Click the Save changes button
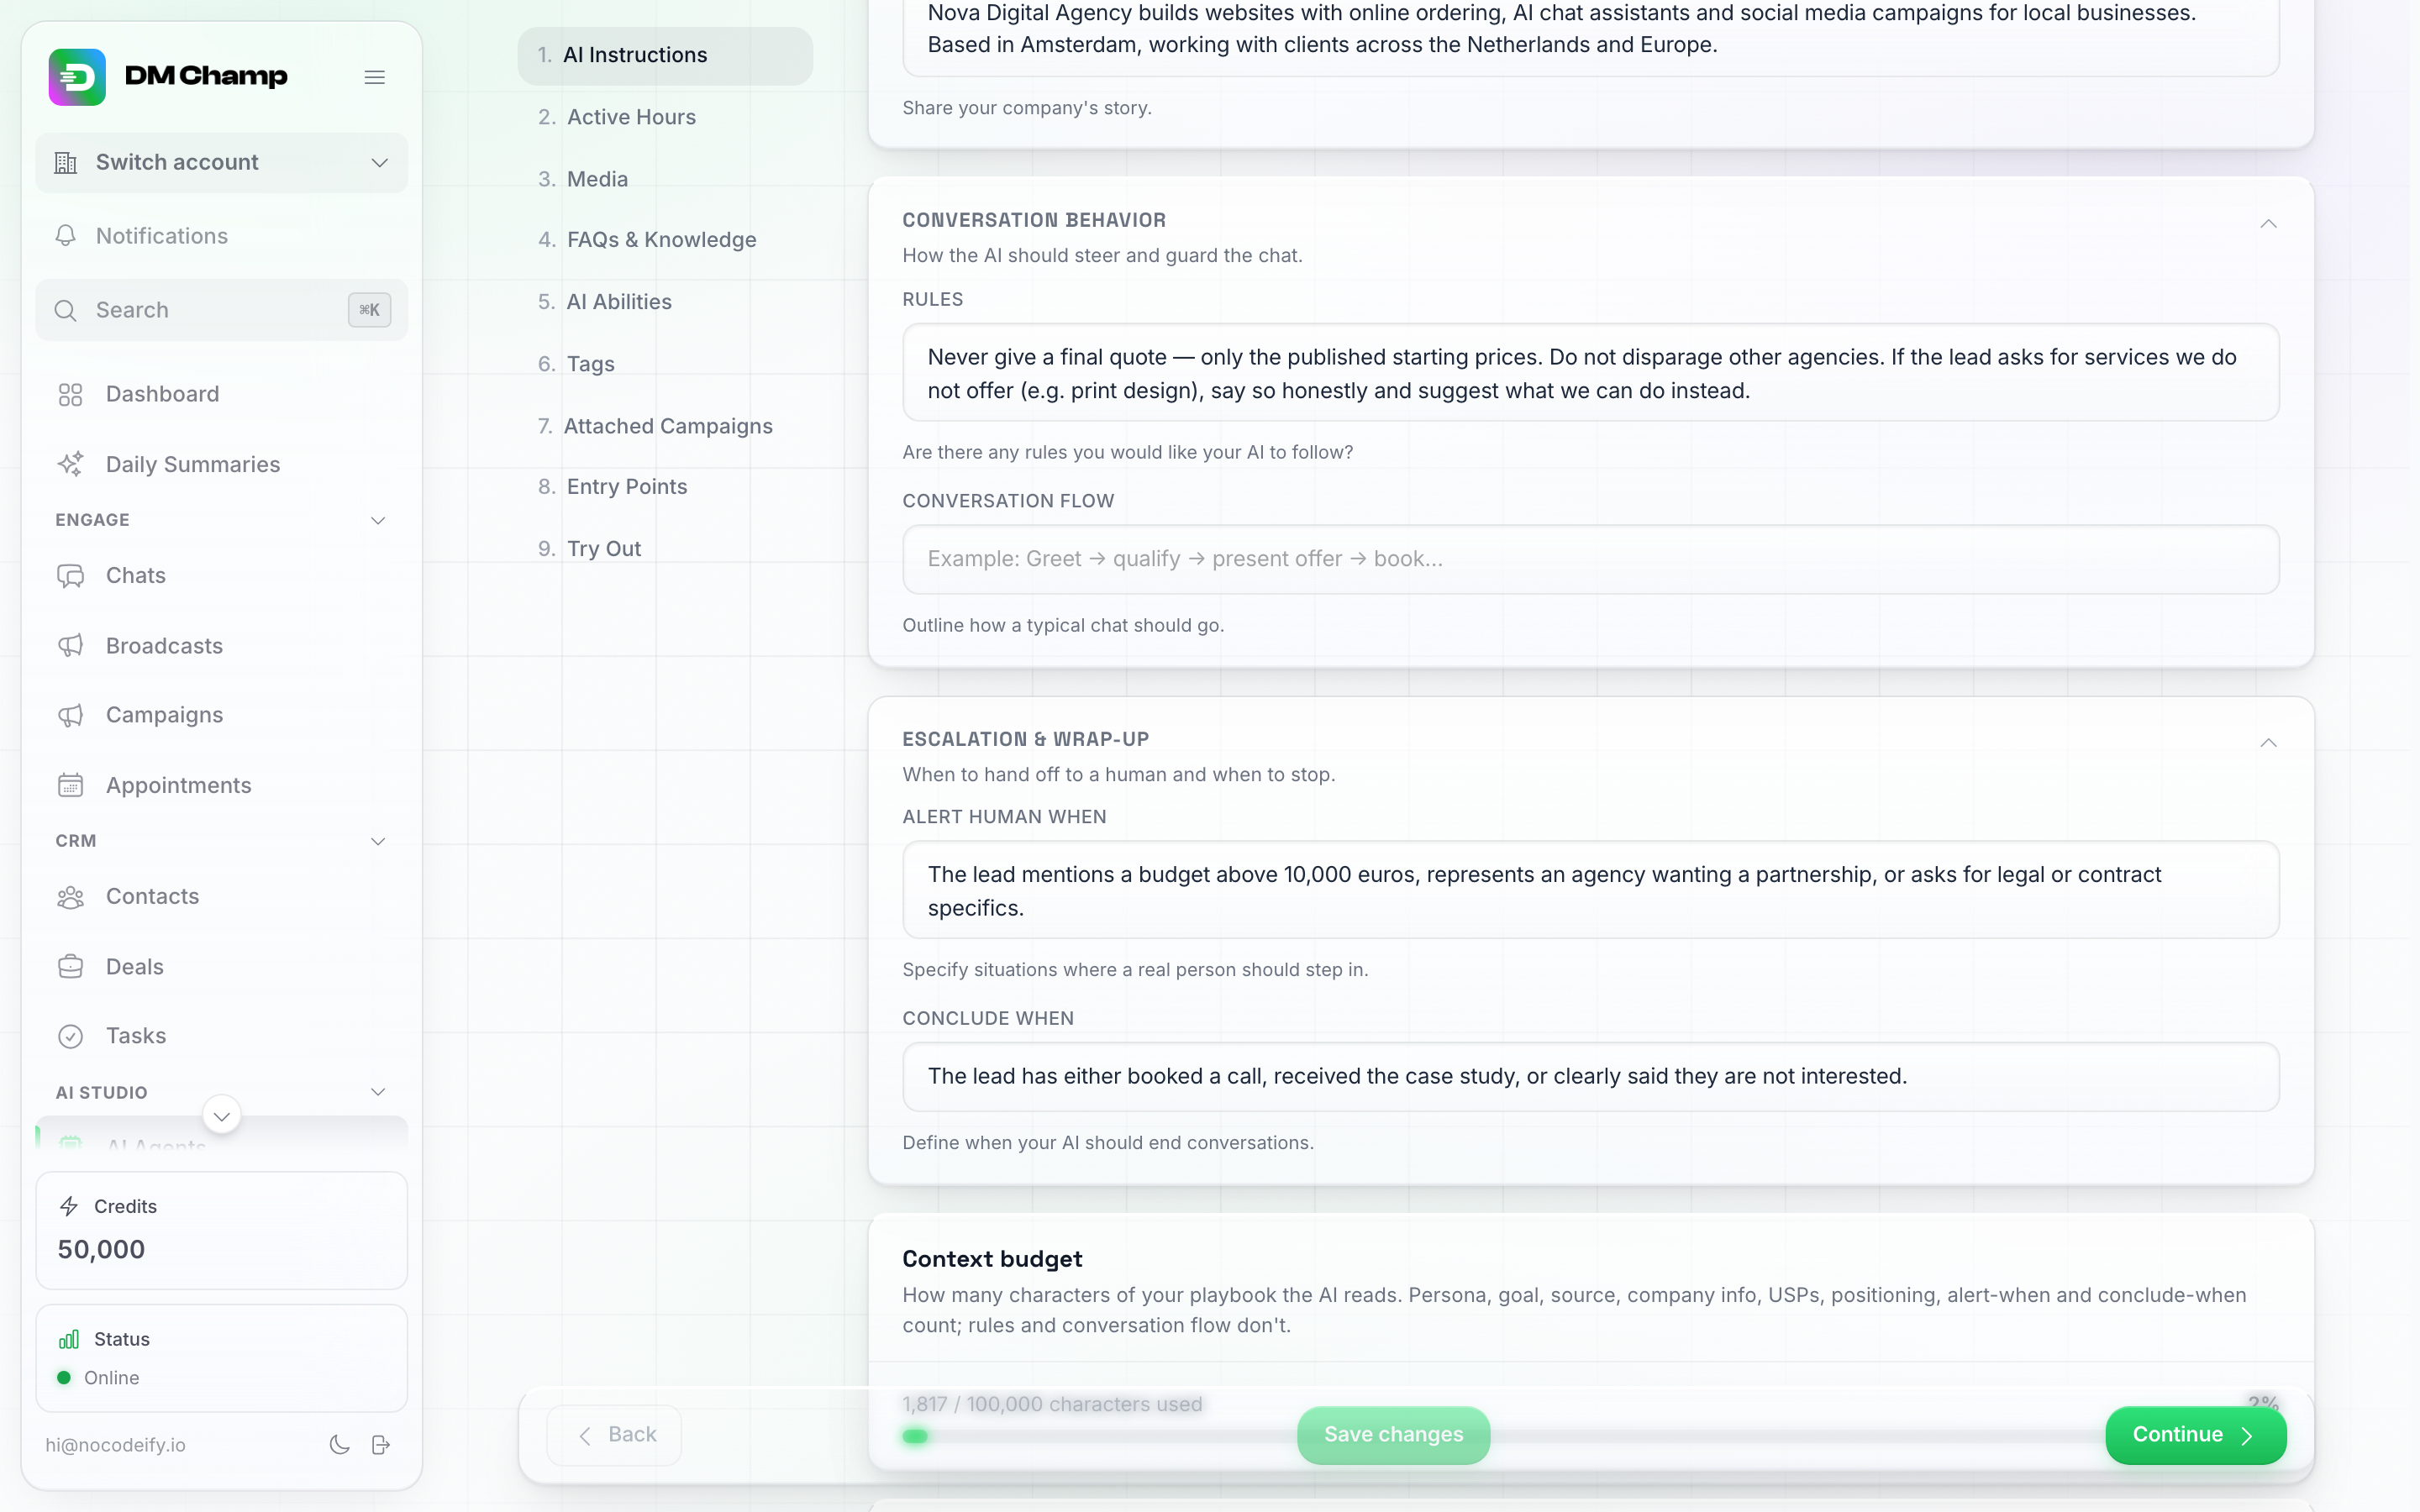 (1393, 1435)
